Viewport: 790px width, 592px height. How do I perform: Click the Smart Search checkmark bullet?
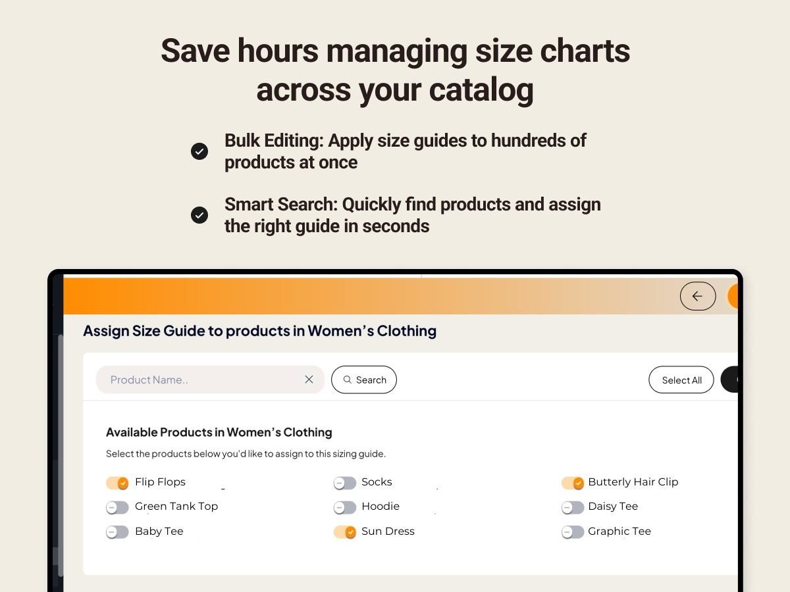[x=199, y=215]
